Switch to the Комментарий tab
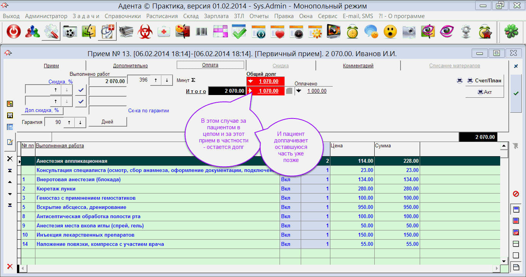The height and width of the screenshot is (277, 526). pos(358,66)
